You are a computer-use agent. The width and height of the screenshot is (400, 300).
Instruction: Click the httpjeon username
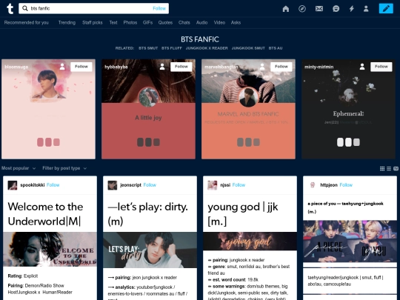[x=329, y=185]
